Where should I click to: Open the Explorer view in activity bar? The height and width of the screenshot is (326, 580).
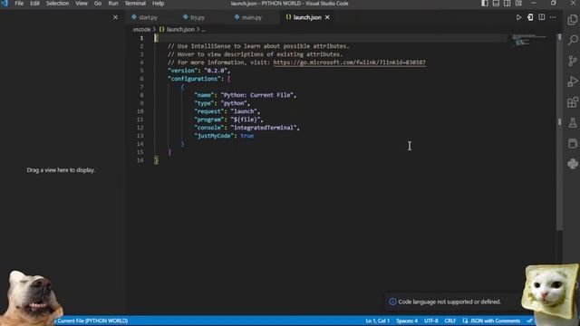(573, 19)
